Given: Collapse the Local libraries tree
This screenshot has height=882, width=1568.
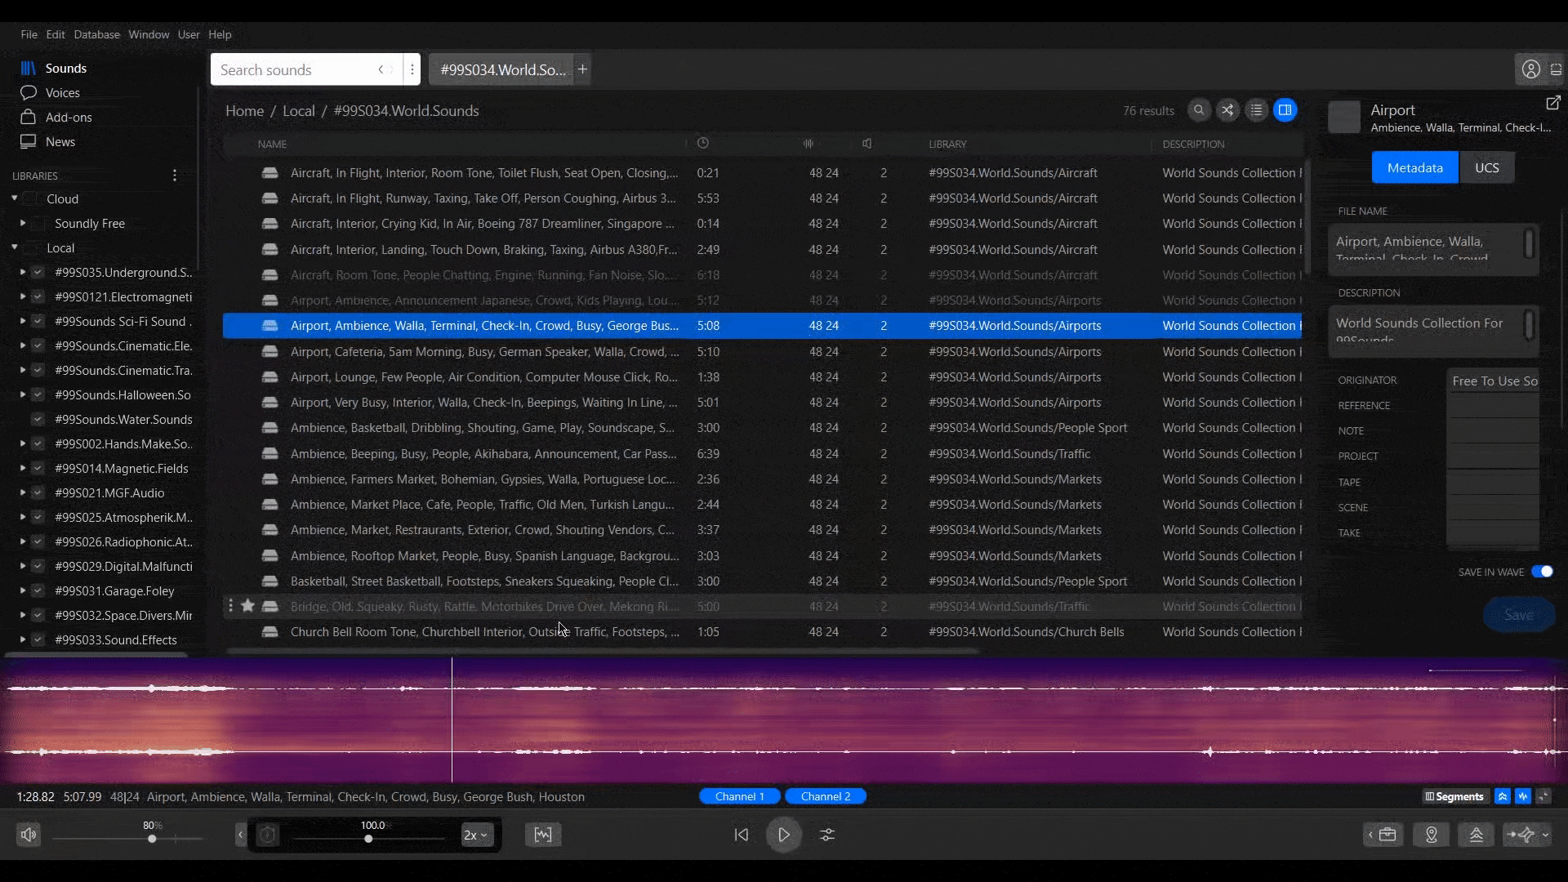Looking at the screenshot, I should coord(15,247).
